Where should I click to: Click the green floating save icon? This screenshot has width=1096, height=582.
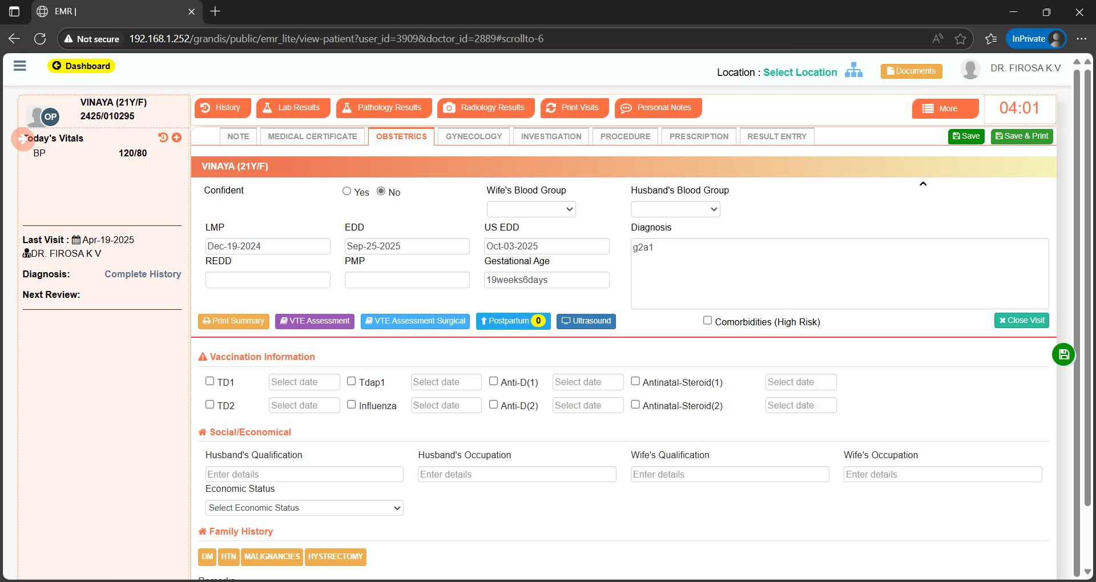point(1063,354)
